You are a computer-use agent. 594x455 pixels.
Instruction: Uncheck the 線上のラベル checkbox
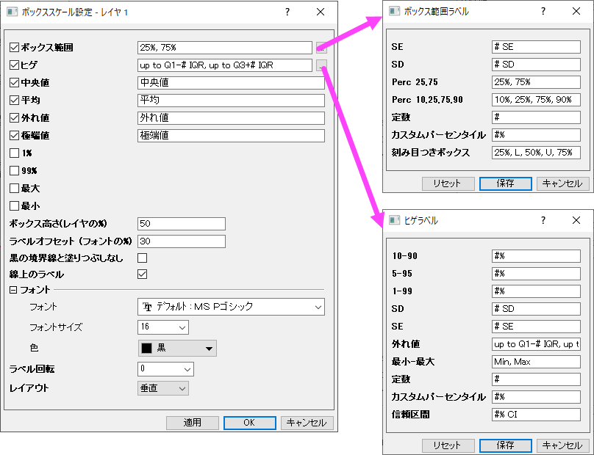point(143,274)
